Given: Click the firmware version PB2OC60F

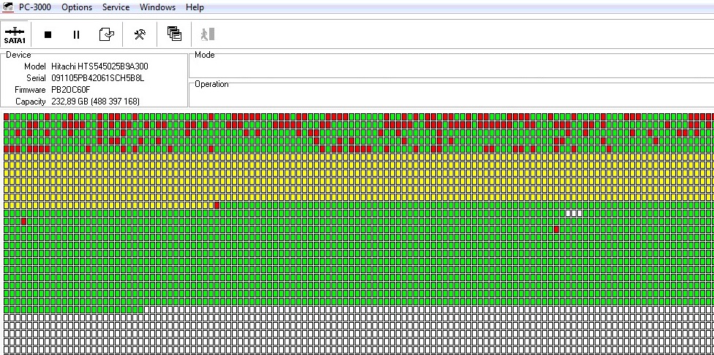Looking at the screenshot, I should 71,90.
